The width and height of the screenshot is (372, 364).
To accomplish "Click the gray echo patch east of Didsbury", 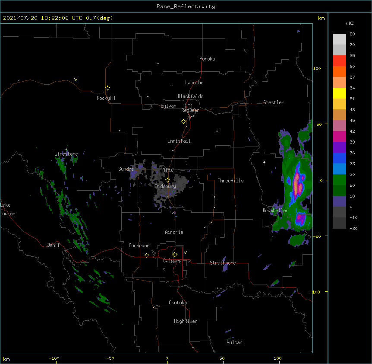I will tap(181, 183).
